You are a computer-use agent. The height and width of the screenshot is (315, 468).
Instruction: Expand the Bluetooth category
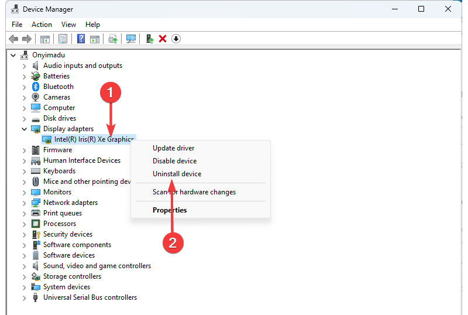click(x=24, y=87)
